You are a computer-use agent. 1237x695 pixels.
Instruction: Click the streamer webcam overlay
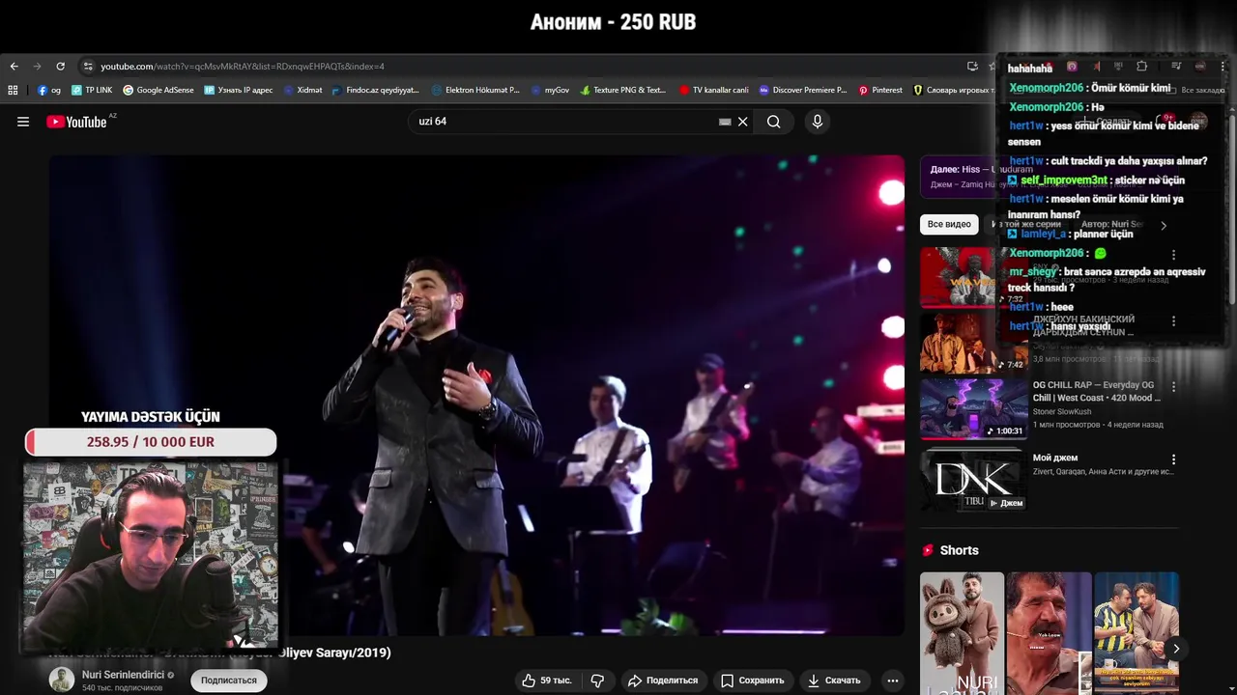click(151, 555)
